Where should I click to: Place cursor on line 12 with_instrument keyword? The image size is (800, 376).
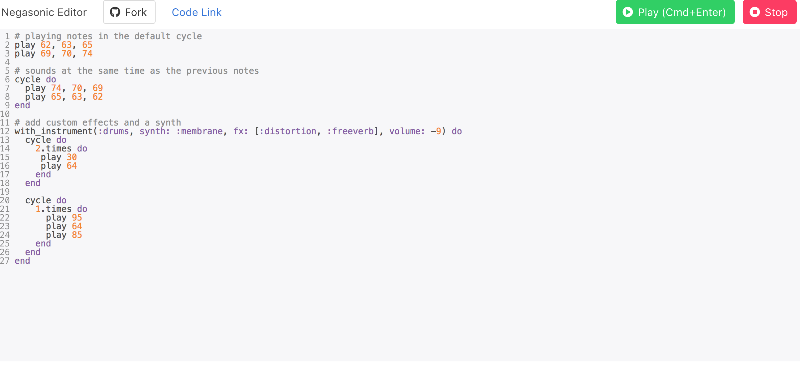click(54, 131)
